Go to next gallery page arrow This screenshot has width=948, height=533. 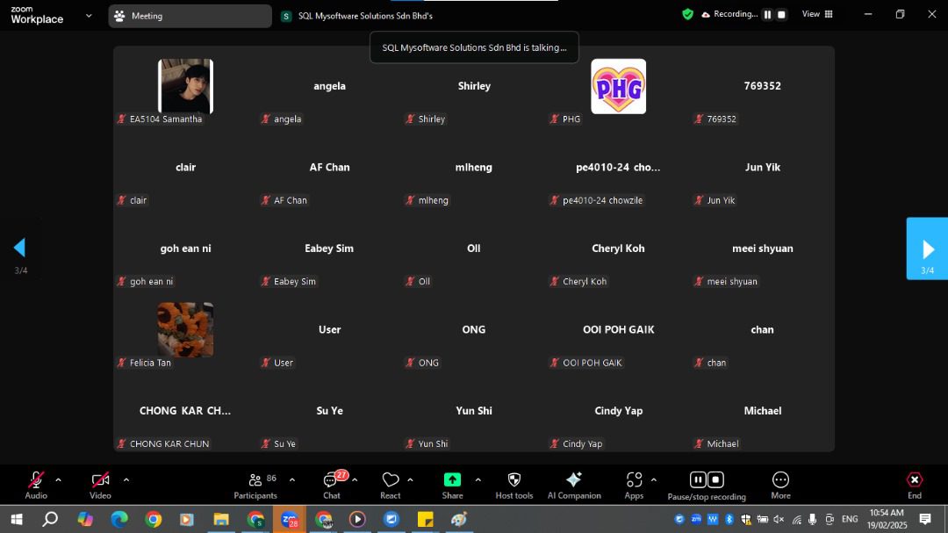pos(927,248)
